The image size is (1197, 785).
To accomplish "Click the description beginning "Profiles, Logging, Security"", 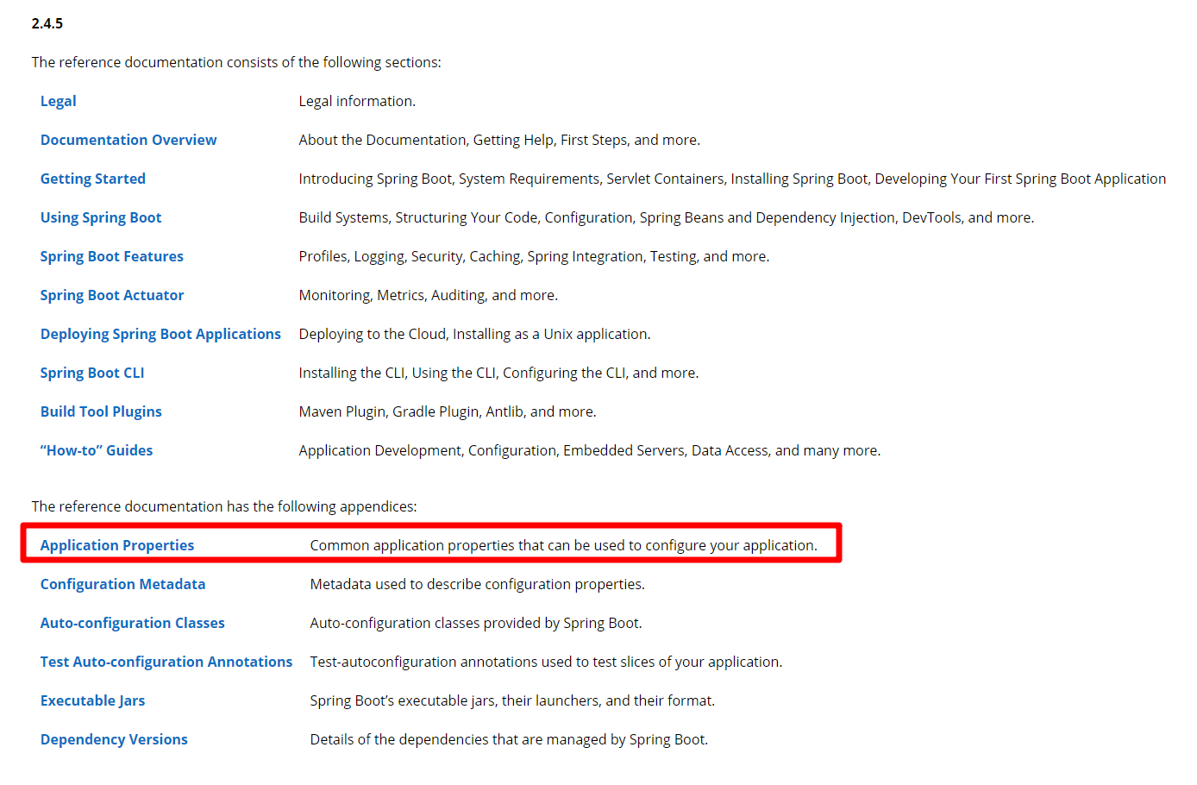I will (x=535, y=256).
